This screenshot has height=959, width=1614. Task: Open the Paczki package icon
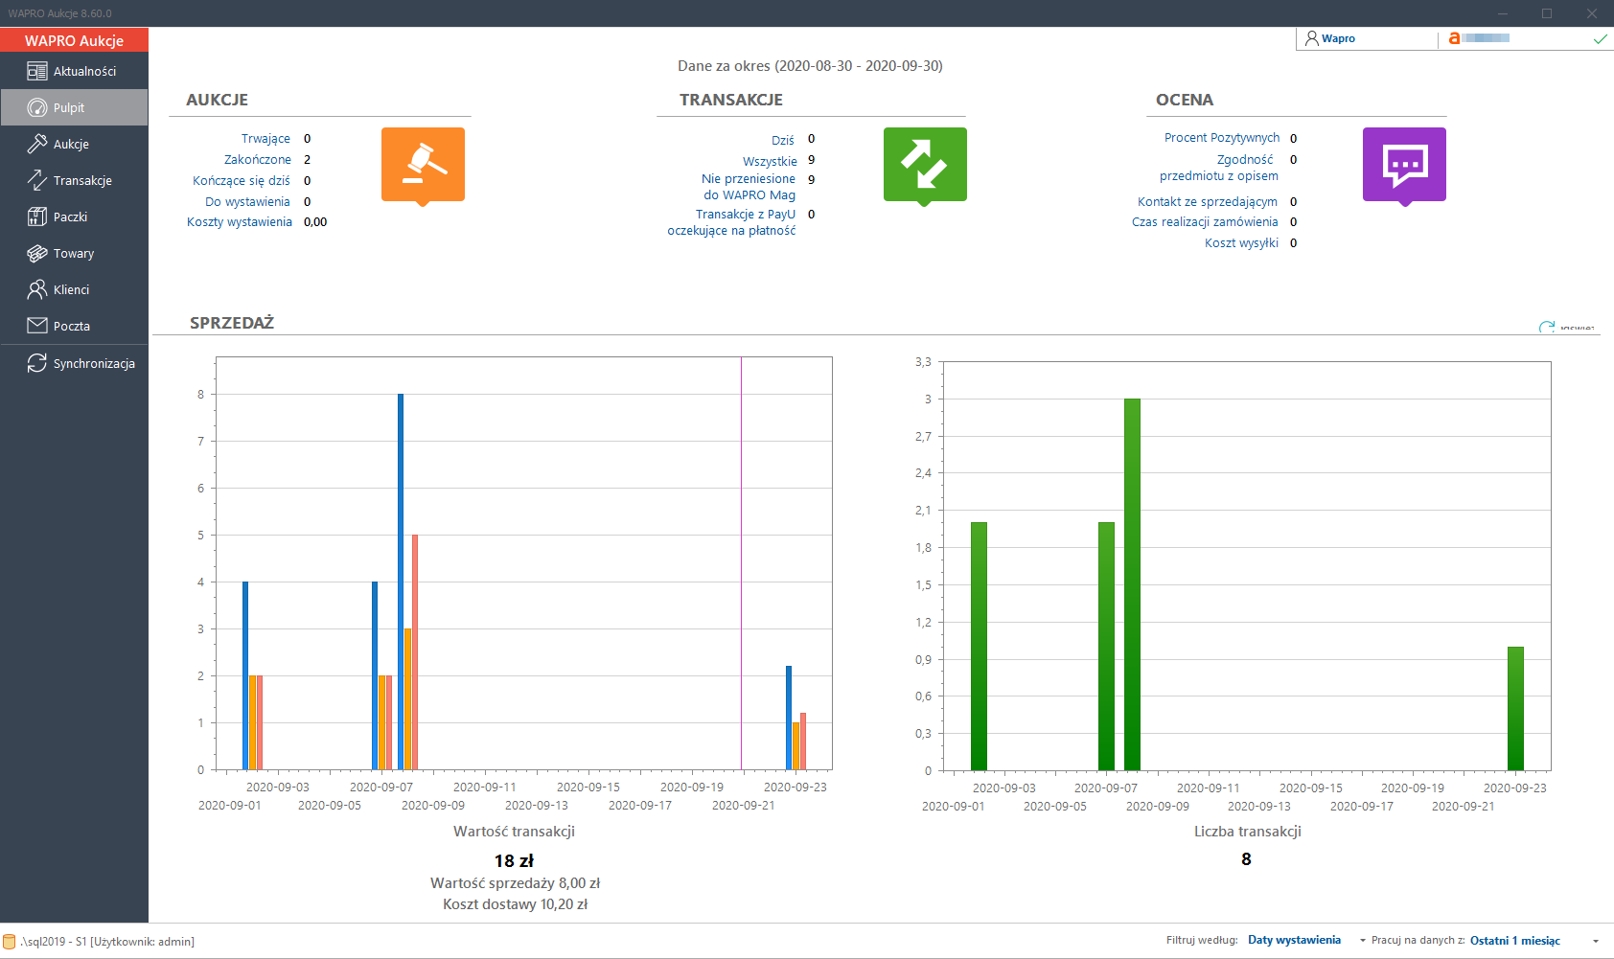37,217
